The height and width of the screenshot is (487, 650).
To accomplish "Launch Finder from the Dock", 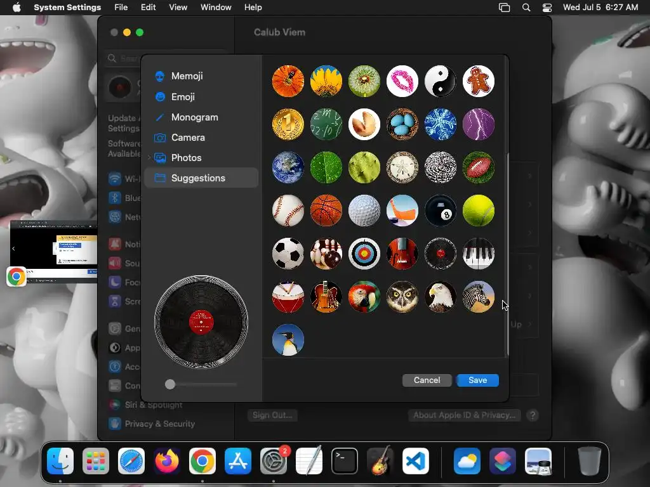I will (60, 461).
